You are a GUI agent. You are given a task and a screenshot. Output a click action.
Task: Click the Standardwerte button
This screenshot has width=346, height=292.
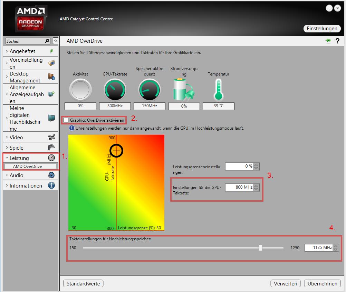click(83, 283)
